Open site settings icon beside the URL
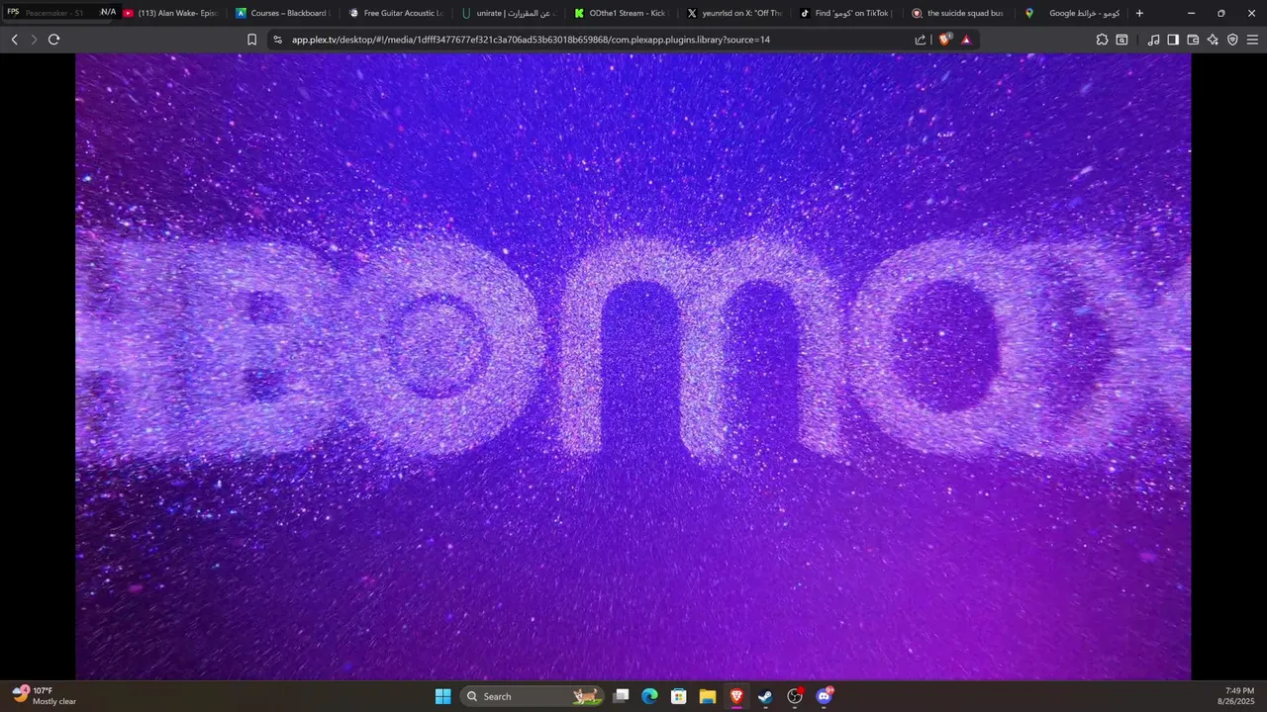 click(278, 40)
